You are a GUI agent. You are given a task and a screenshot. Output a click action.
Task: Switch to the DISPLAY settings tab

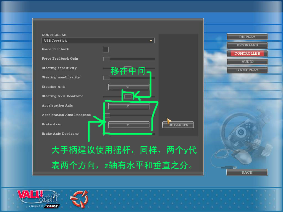(247, 37)
